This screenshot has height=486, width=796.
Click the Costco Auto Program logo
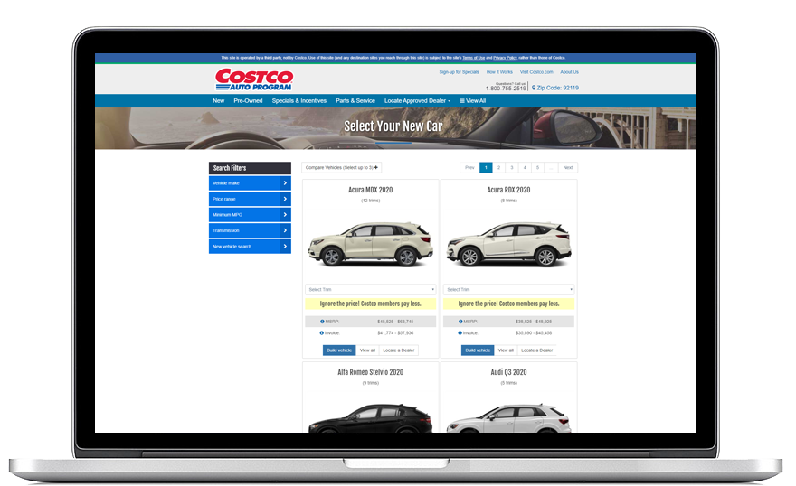(x=254, y=79)
